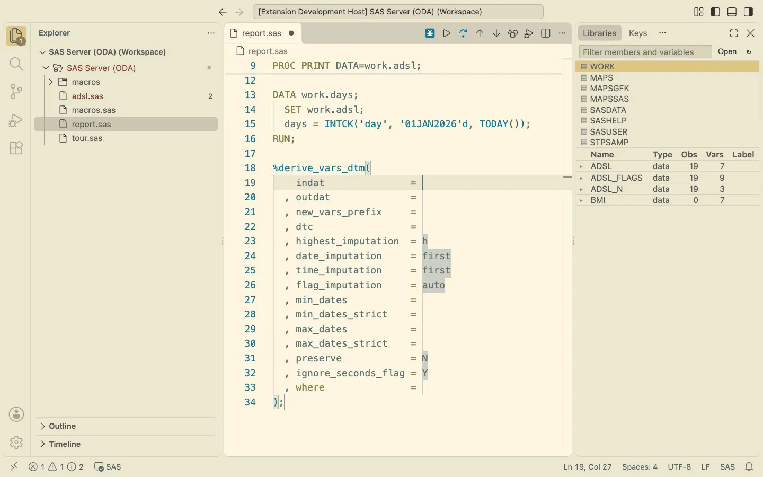Click the command center search box
Image resolution: width=763 pixels, height=477 pixels.
tap(398, 12)
